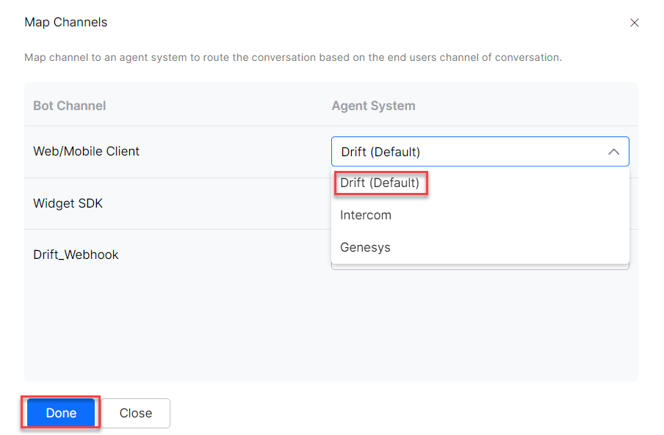Click the Web/Mobile Client channel label
Image resolution: width=664 pixels, height=435 pixels.
[86, 151]
